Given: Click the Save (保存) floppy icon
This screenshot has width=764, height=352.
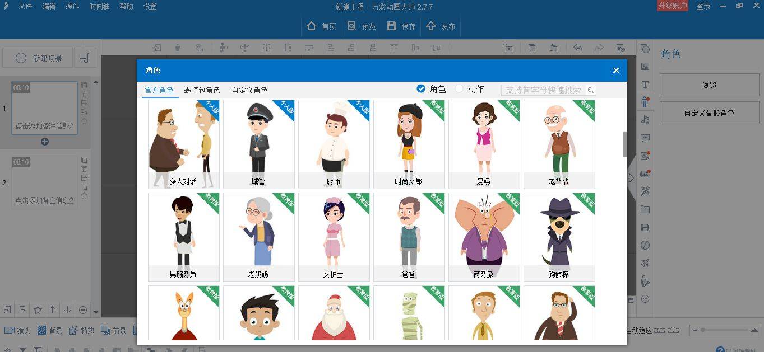Looking at the screenshot, I should (x=392, y=26).
